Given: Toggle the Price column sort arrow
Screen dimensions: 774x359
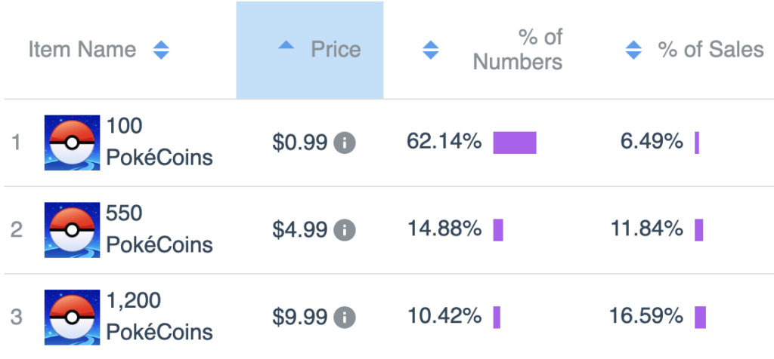Looking at the screenshot, I should point(286,45).
